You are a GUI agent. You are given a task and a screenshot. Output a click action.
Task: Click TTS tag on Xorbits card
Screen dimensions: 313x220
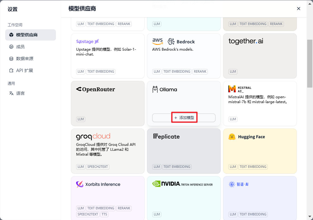[x=104, y=215]
